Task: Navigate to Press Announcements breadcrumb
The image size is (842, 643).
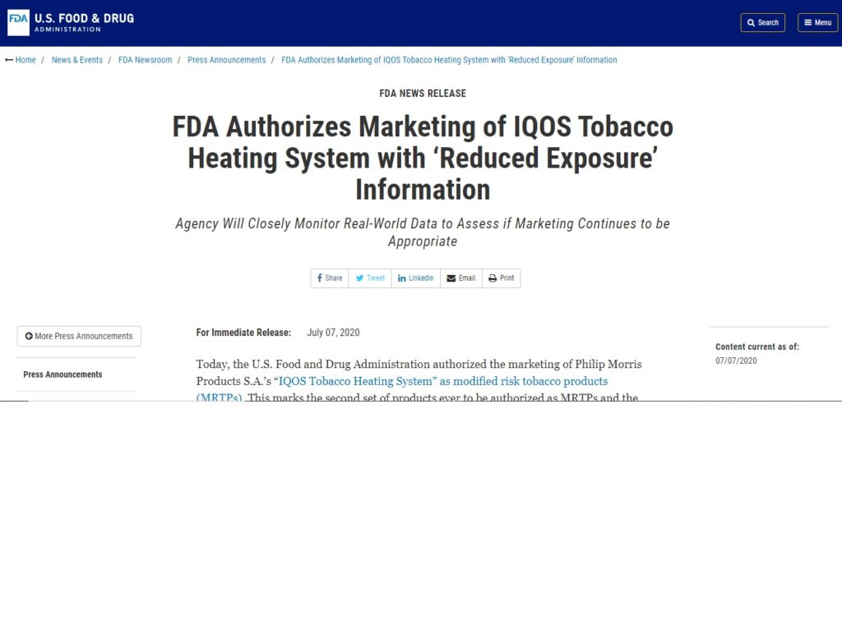Action: pyautogui.click(x=226, y=60)
